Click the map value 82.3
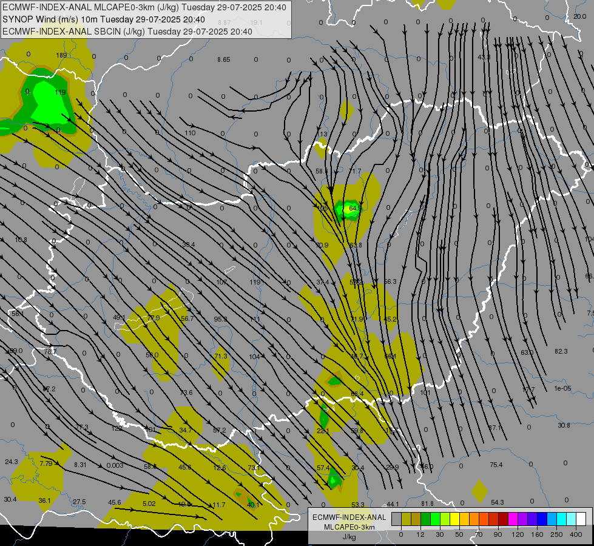This screenshot has height=546, width=594. tap(561, 352)
